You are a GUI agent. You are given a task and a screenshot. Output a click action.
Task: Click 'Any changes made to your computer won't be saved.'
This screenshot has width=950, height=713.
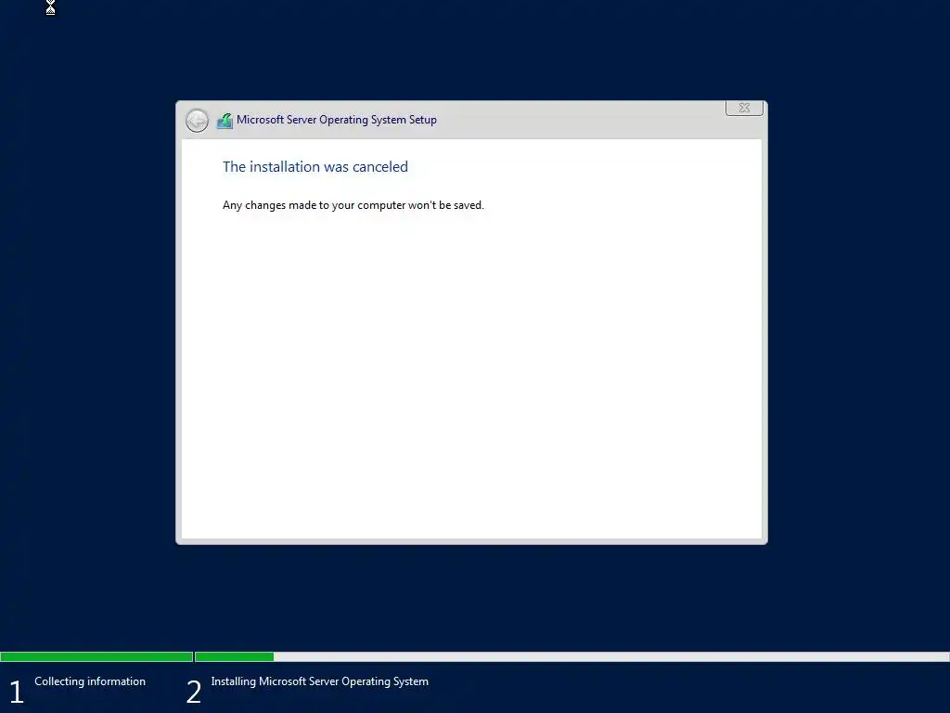point(353,205)
